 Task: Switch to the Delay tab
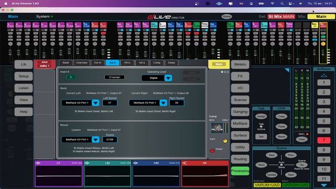click(172, 62)
